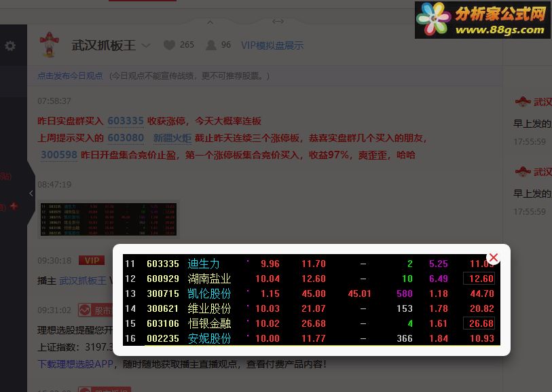Click the boxed price 12.60 cell
The height and width of the screenshot is (392, 552).
[479, 279]
